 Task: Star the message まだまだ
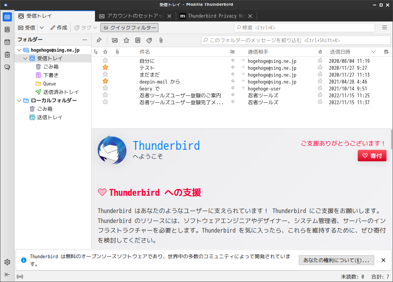[x=105, y=74]
